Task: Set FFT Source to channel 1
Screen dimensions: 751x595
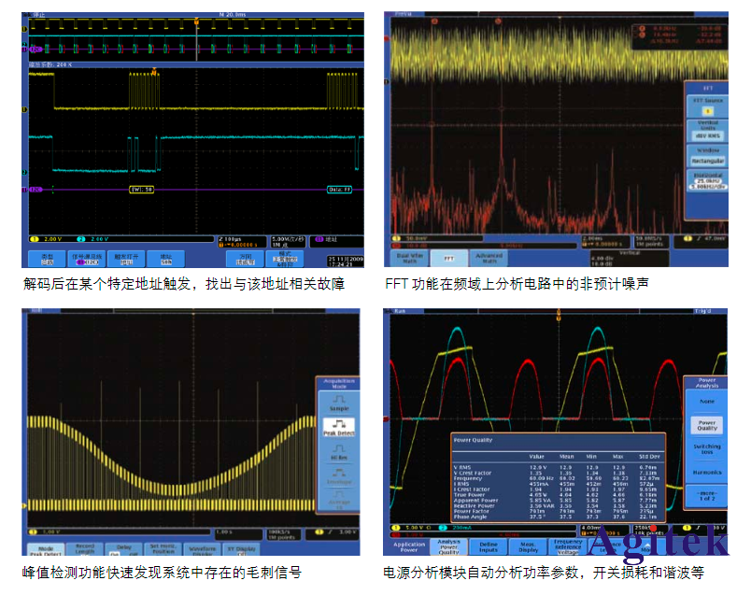Action: (710, 110)
